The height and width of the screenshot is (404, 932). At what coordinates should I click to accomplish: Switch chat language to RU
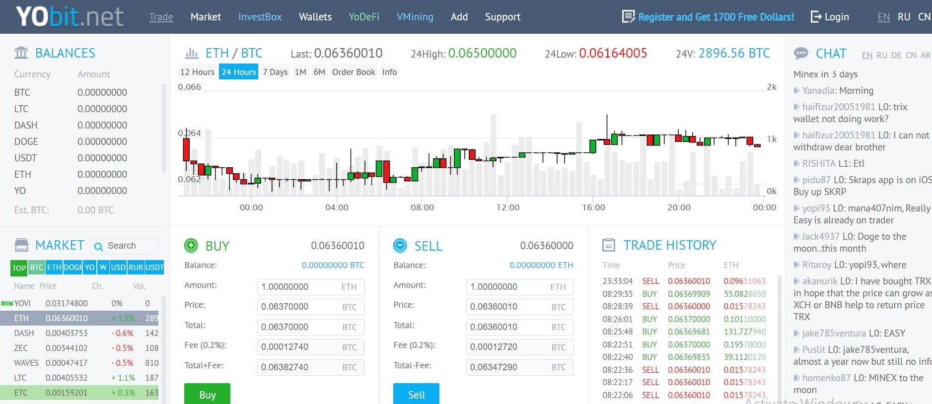coord(881,55)
